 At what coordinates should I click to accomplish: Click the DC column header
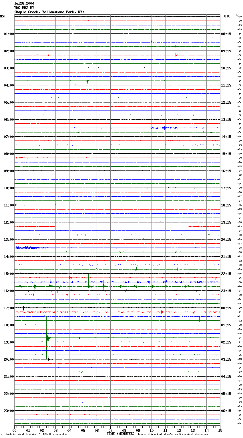pos(237,15)
